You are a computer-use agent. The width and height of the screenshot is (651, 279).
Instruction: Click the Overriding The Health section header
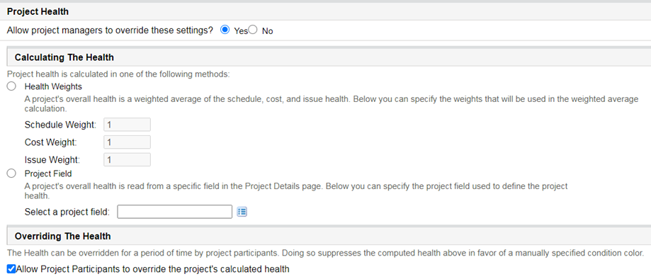63,237
